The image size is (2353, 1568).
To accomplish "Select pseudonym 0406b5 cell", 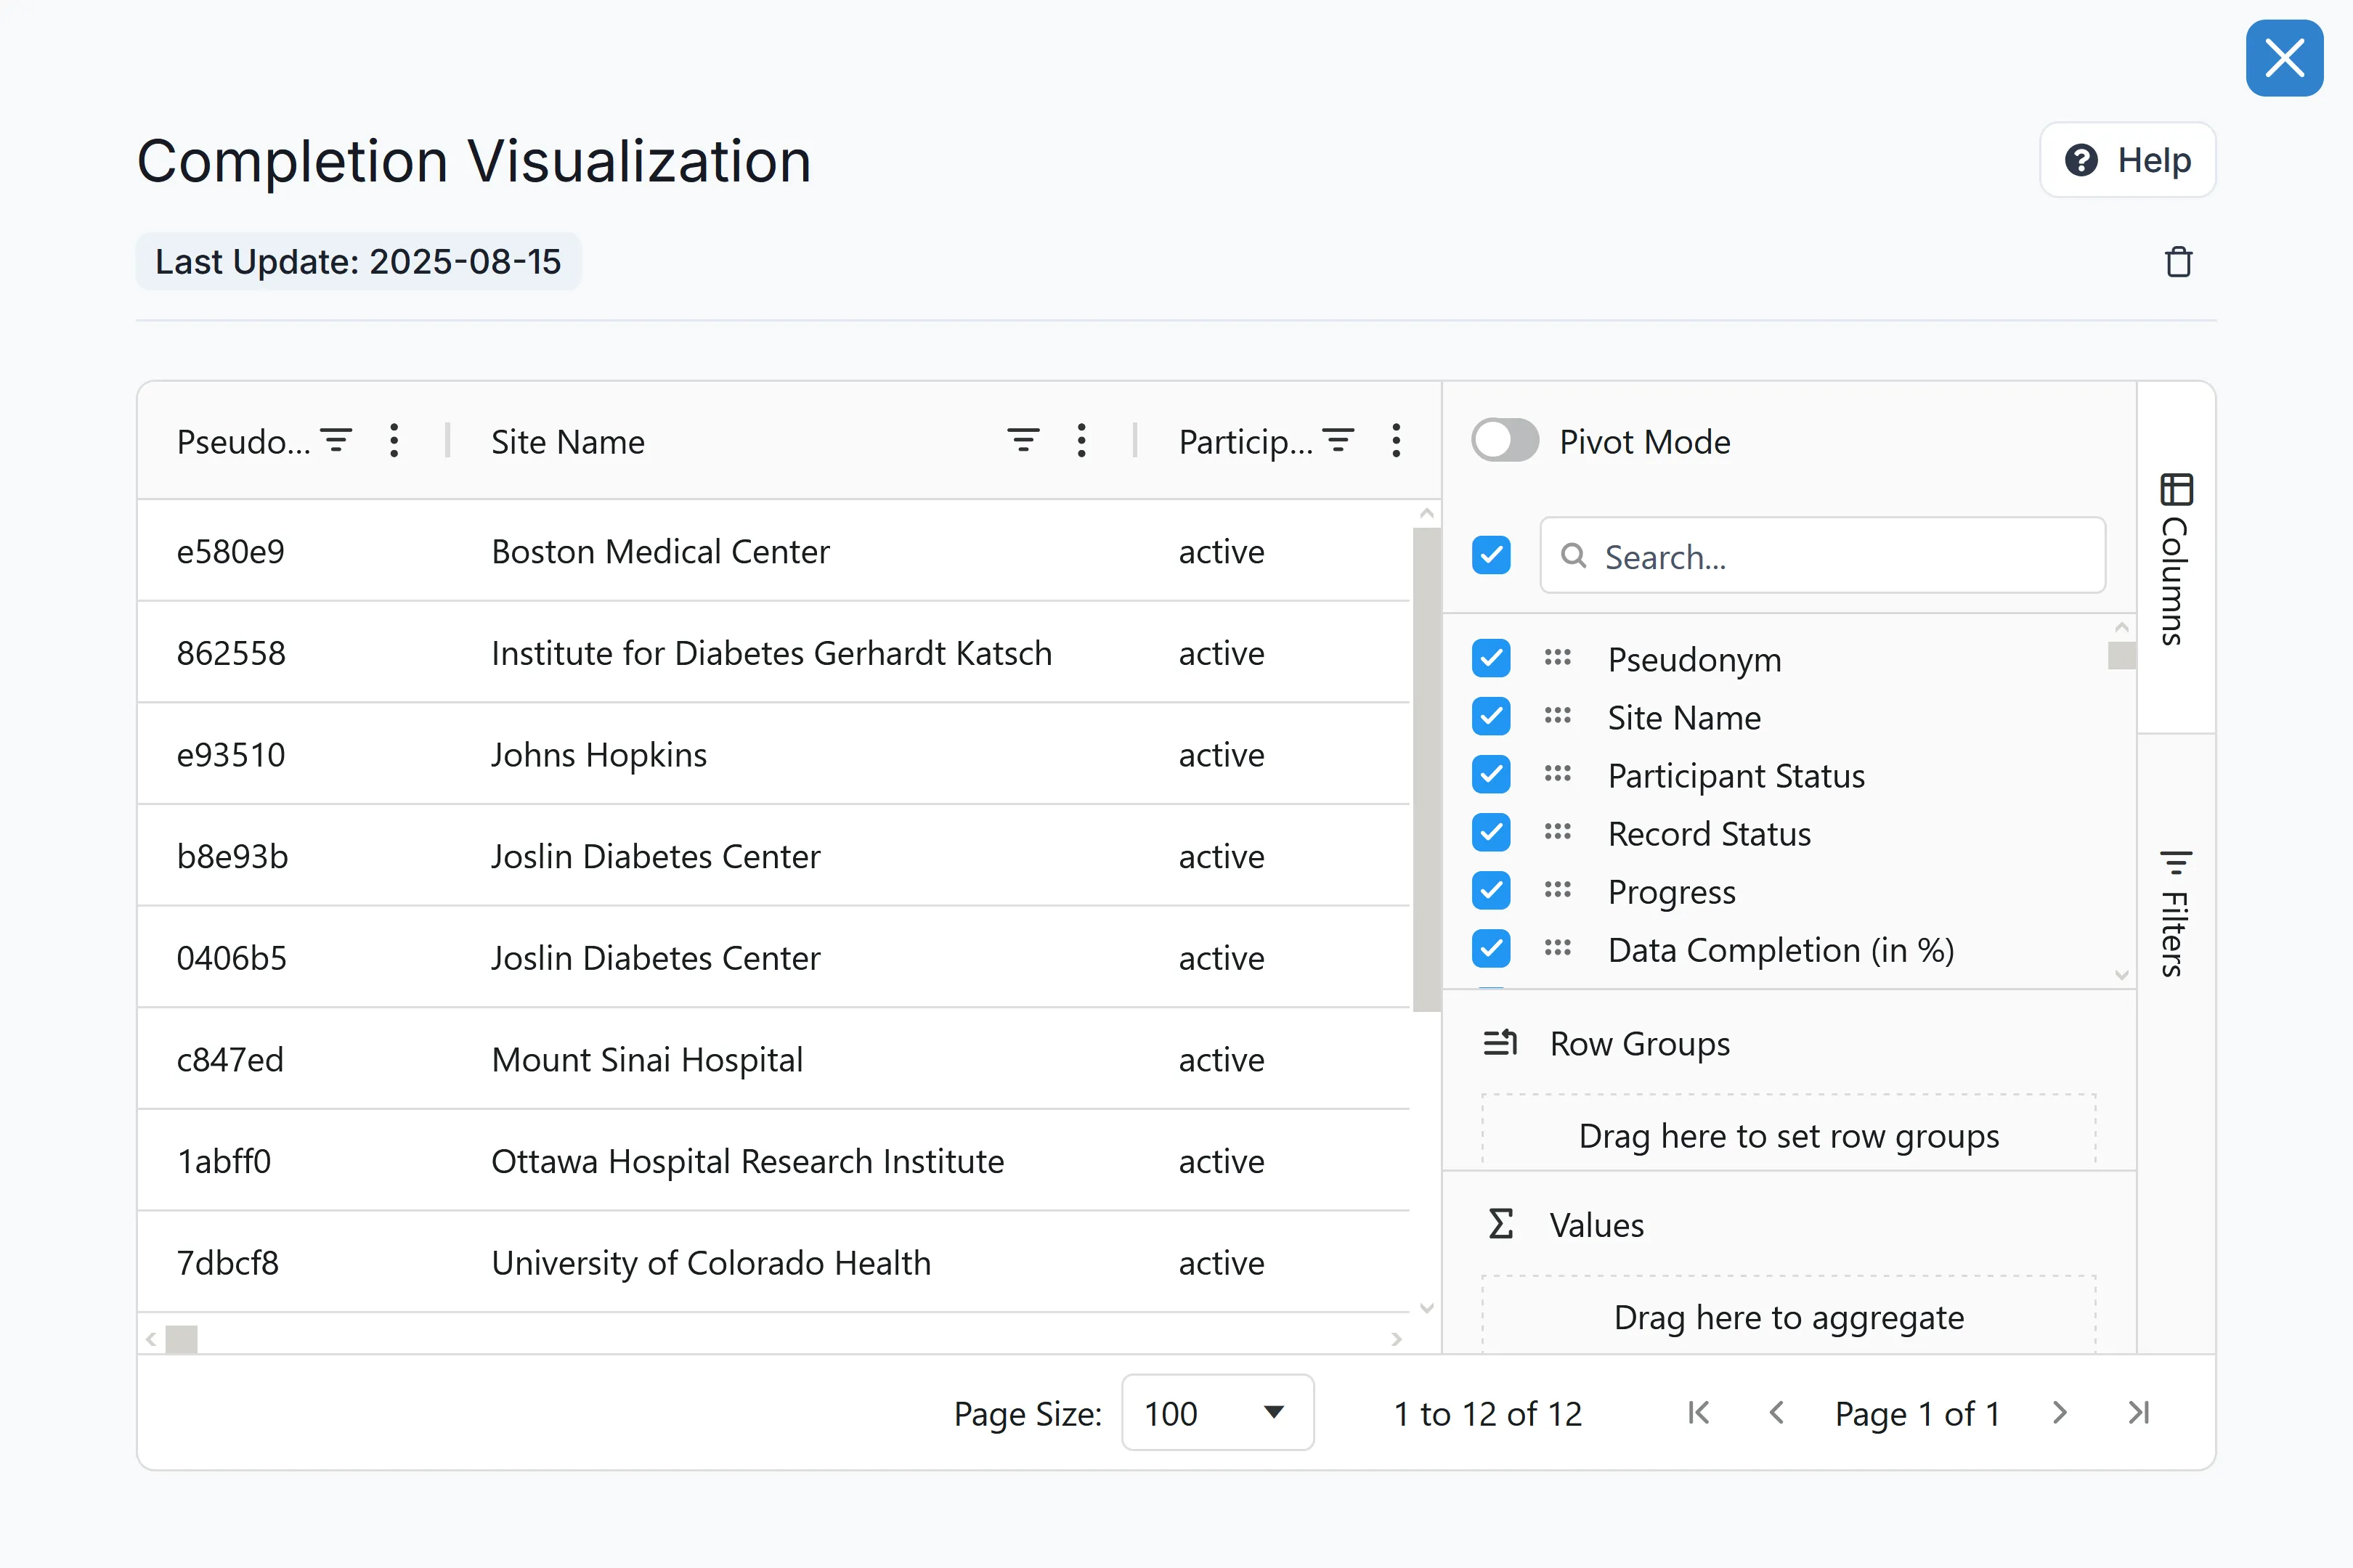I will click(231, 958).
